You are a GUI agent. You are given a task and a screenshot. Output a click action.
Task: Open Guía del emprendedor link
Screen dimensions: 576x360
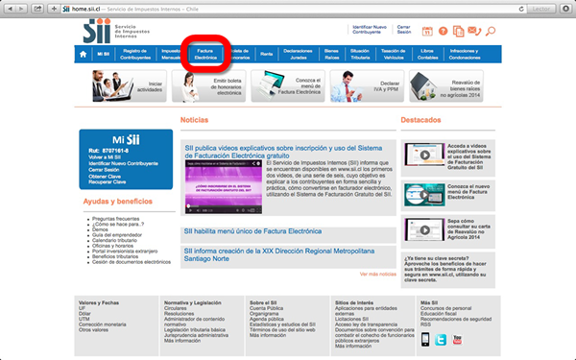point(117,235)
